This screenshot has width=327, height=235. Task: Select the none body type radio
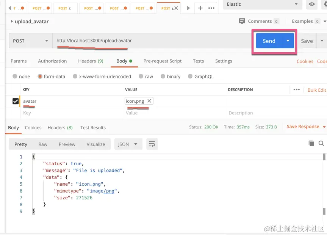click(x=15, y=77)
